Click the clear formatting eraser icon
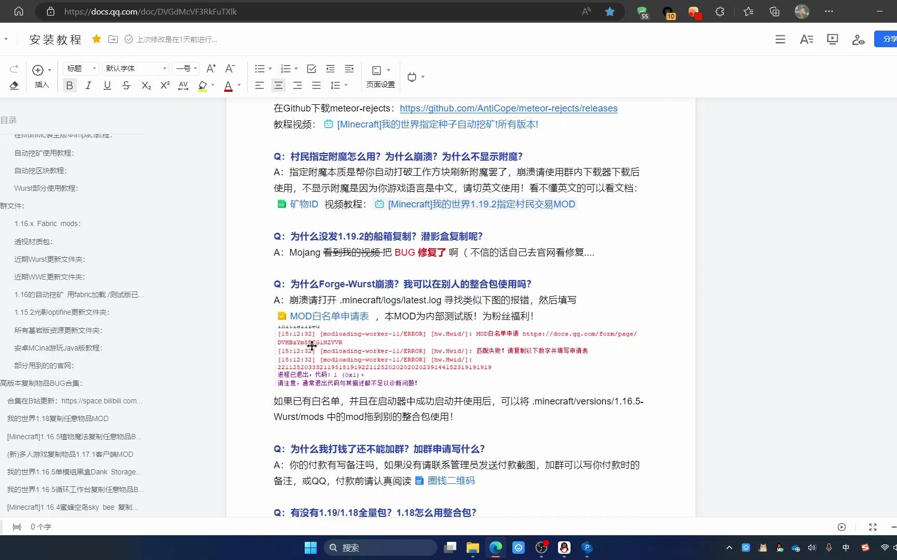 coord(14,86)
